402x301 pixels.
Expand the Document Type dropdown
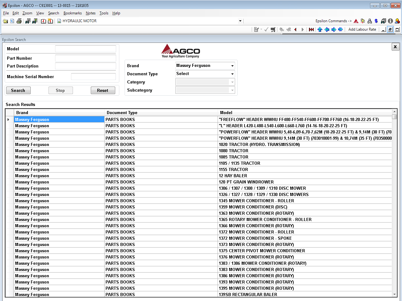coord(232,74)
